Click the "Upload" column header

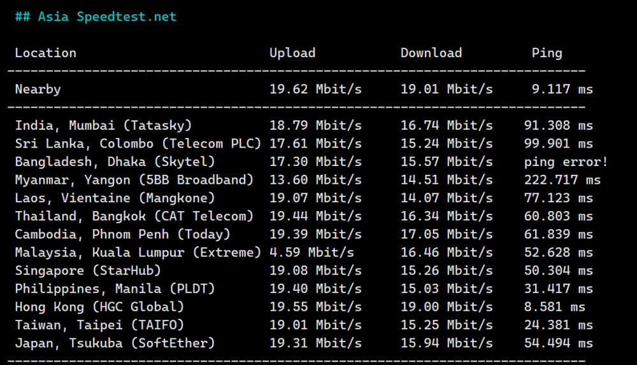(292, 53)
